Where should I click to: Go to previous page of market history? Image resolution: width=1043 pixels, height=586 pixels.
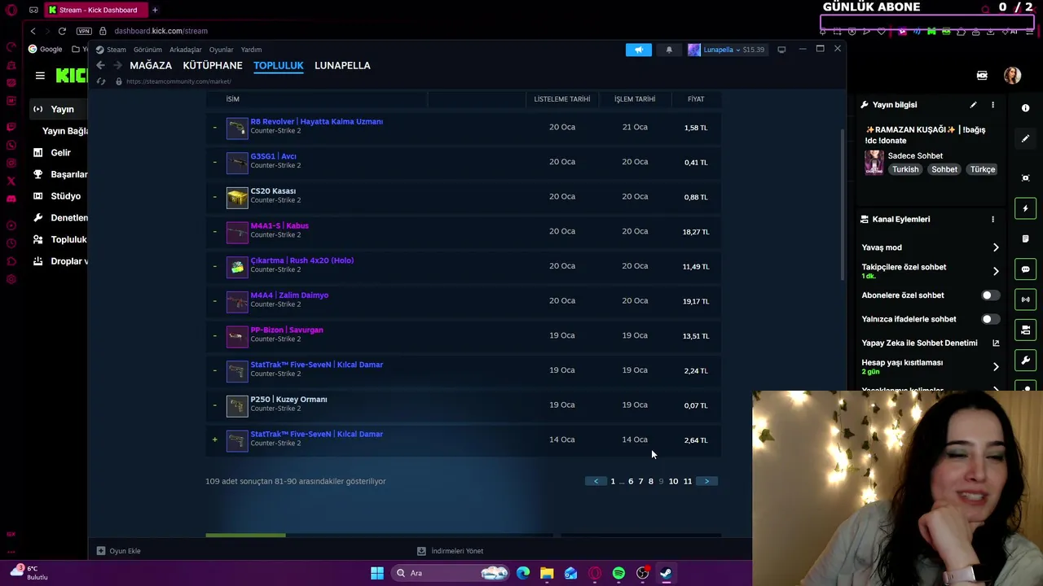(596, 481)
